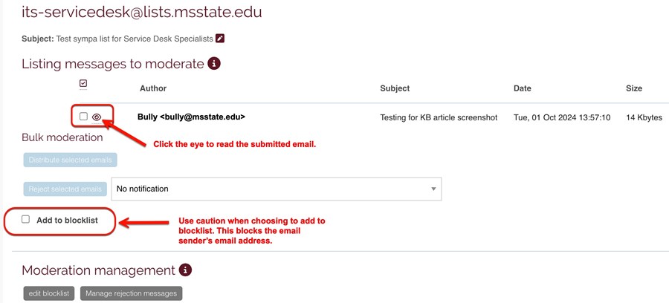This screenshot has height=303, width=669.
Task: Click Distribute selected emails button
Action: click(x=70, y=160)
